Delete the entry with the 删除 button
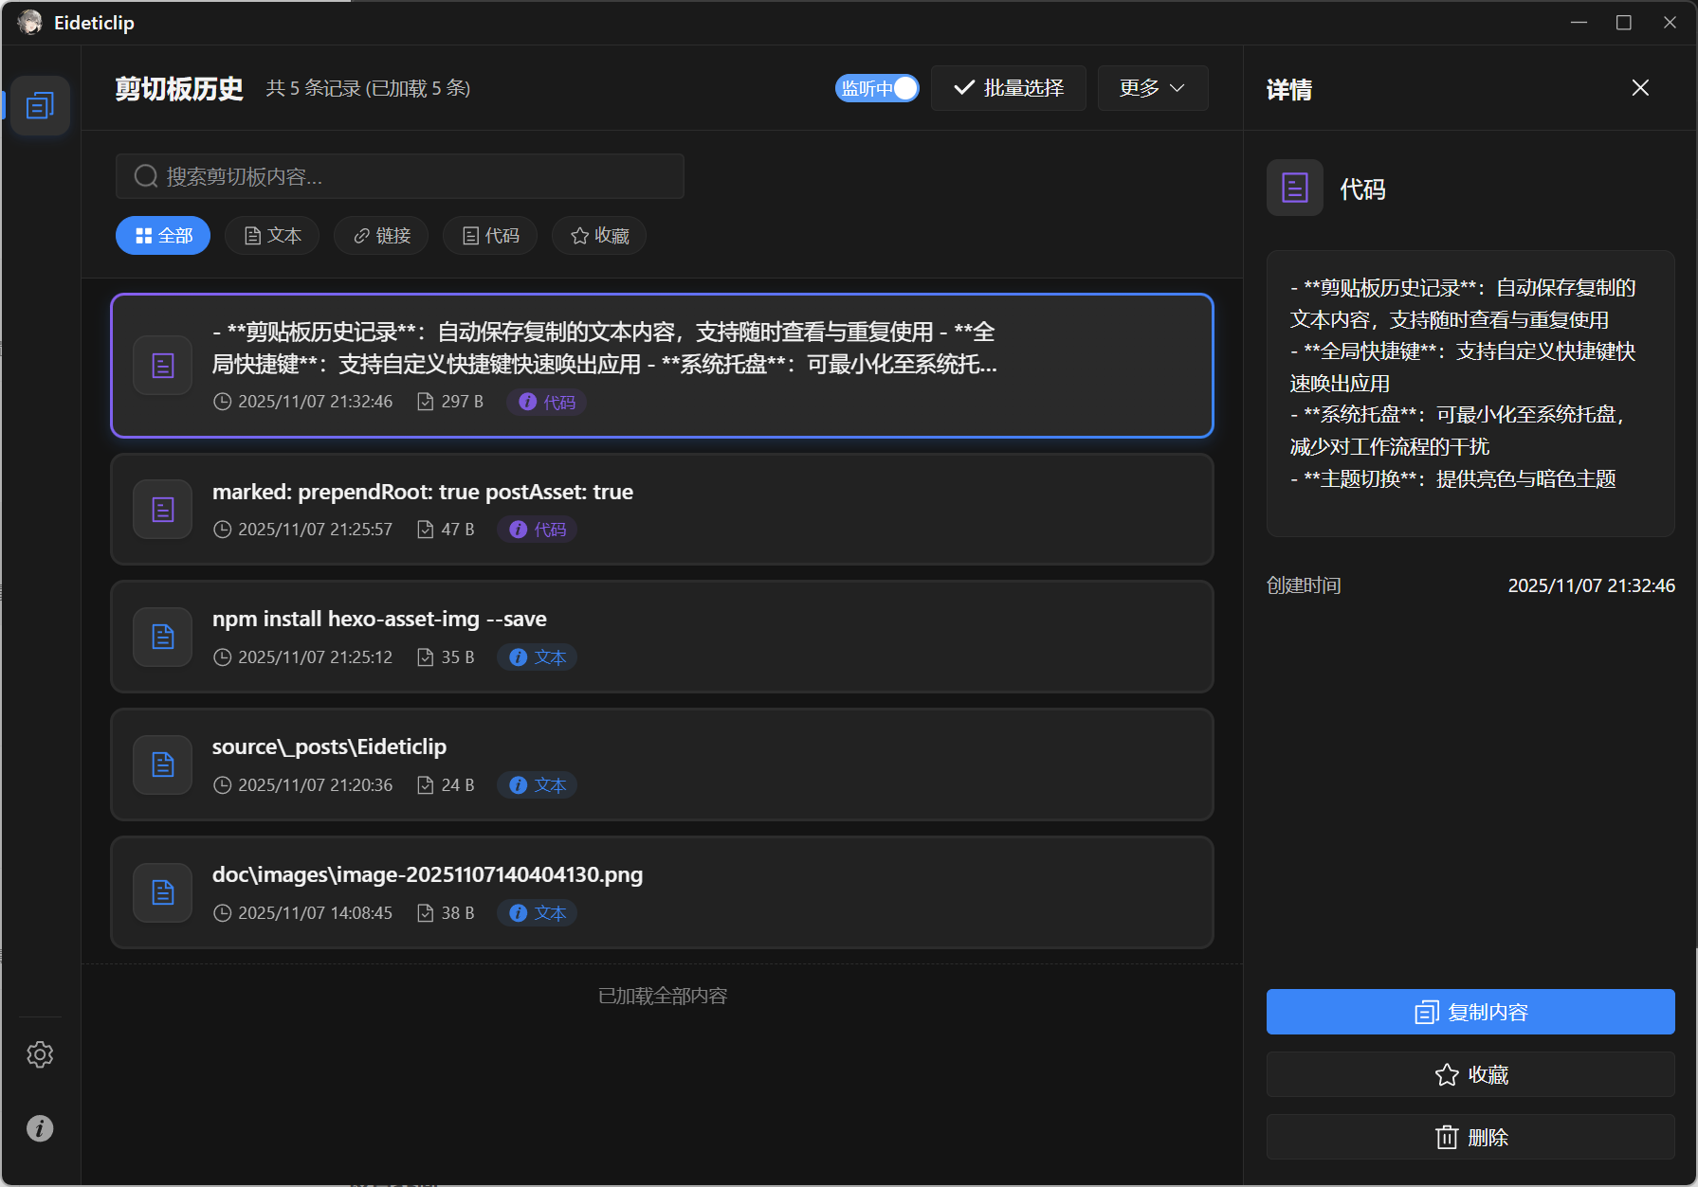The width and height of the screenshot is (1698, 1187). pyautogui.click(x=1470, y=1137)
